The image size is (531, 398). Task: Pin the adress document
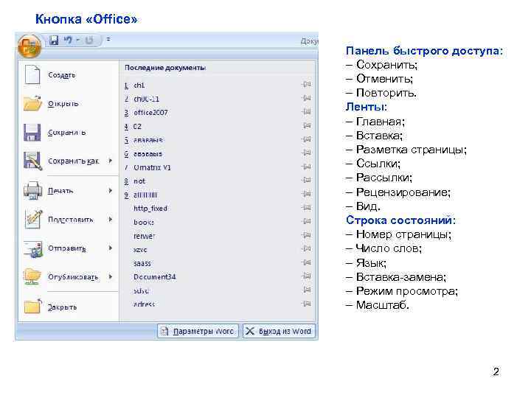[x=307, y=304]
